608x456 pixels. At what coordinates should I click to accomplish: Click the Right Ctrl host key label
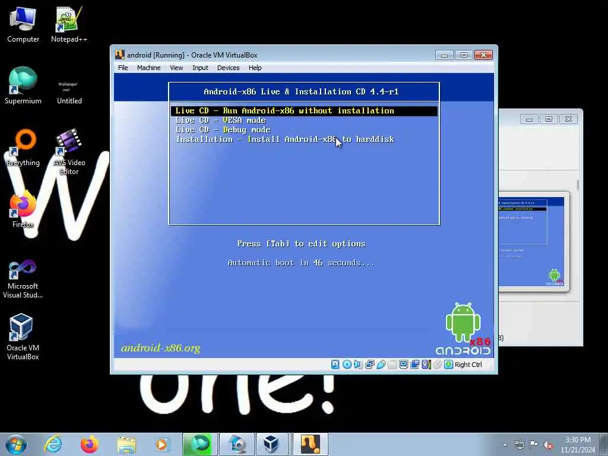click(x=468, y=365)
